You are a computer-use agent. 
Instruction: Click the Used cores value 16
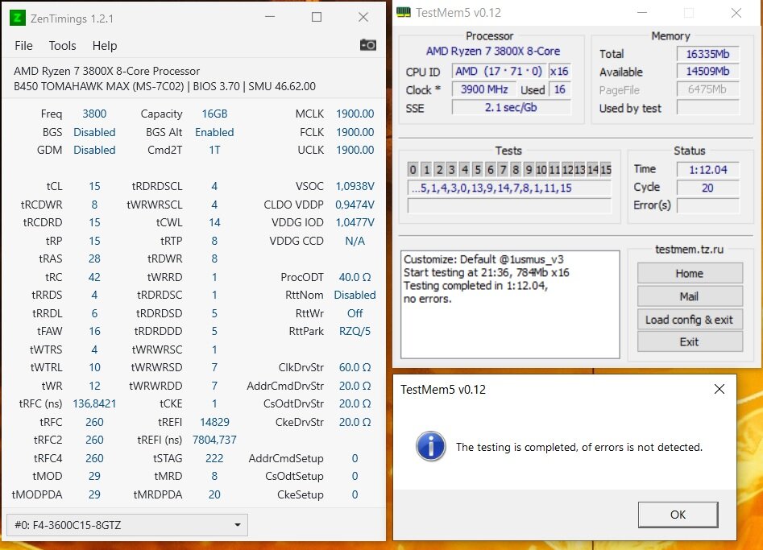pyautogui.click(x=560, y=89)
